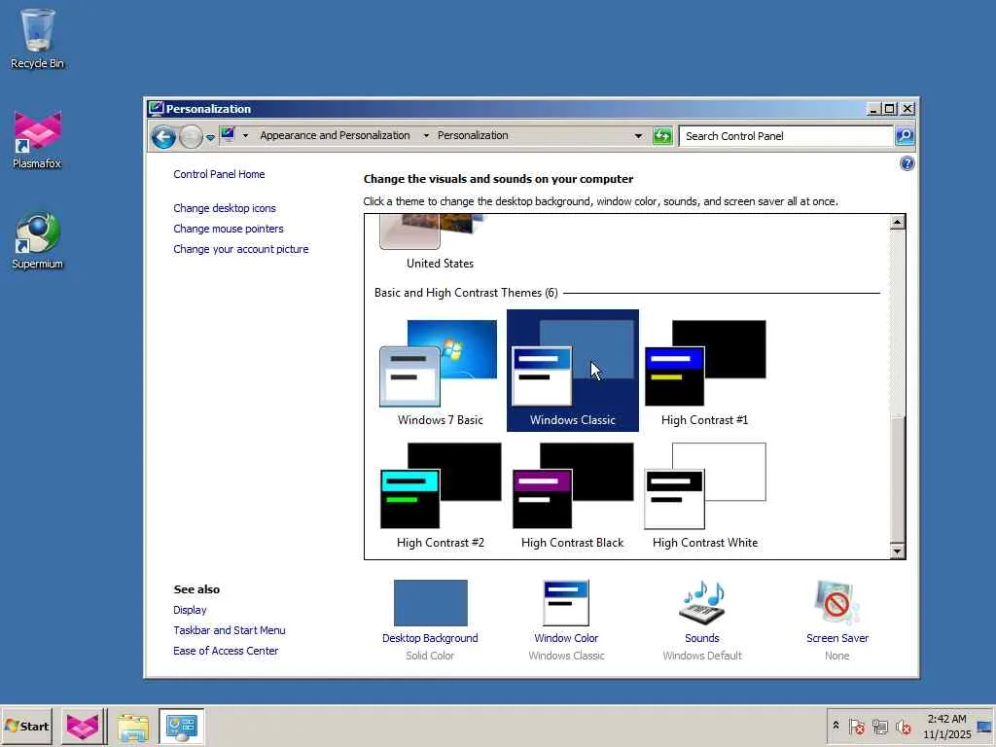Open the Screen Saver settings icon

click(x=836, y=603)
